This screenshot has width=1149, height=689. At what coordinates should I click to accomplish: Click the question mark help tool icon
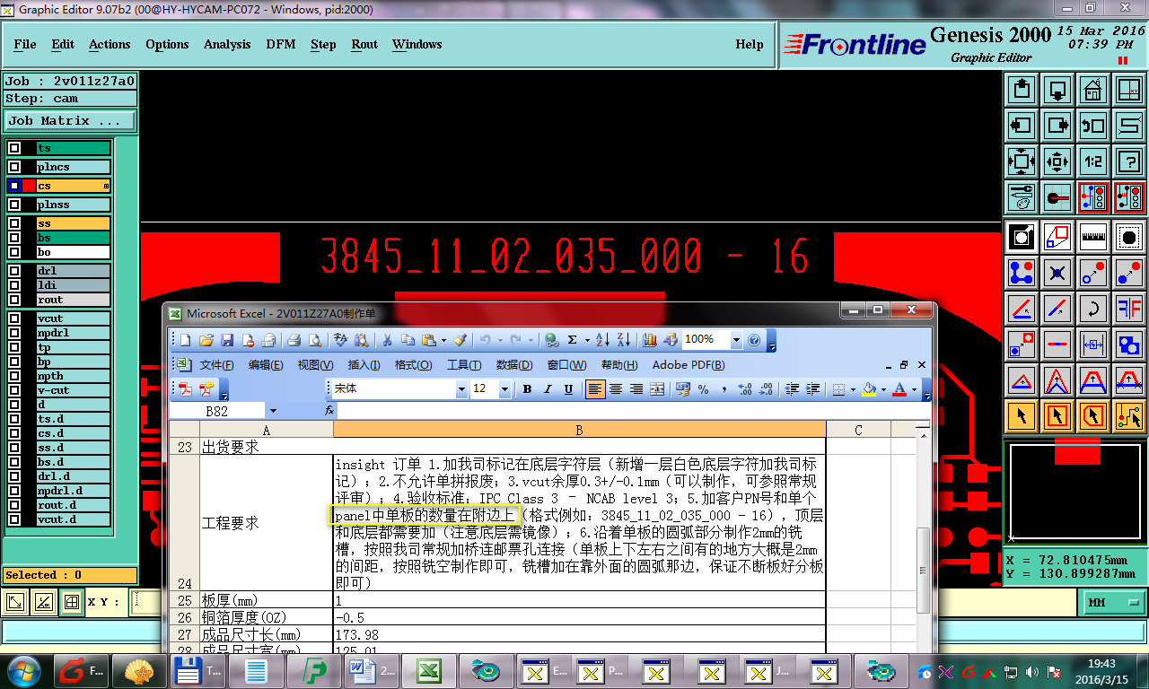pos(1128,161)
